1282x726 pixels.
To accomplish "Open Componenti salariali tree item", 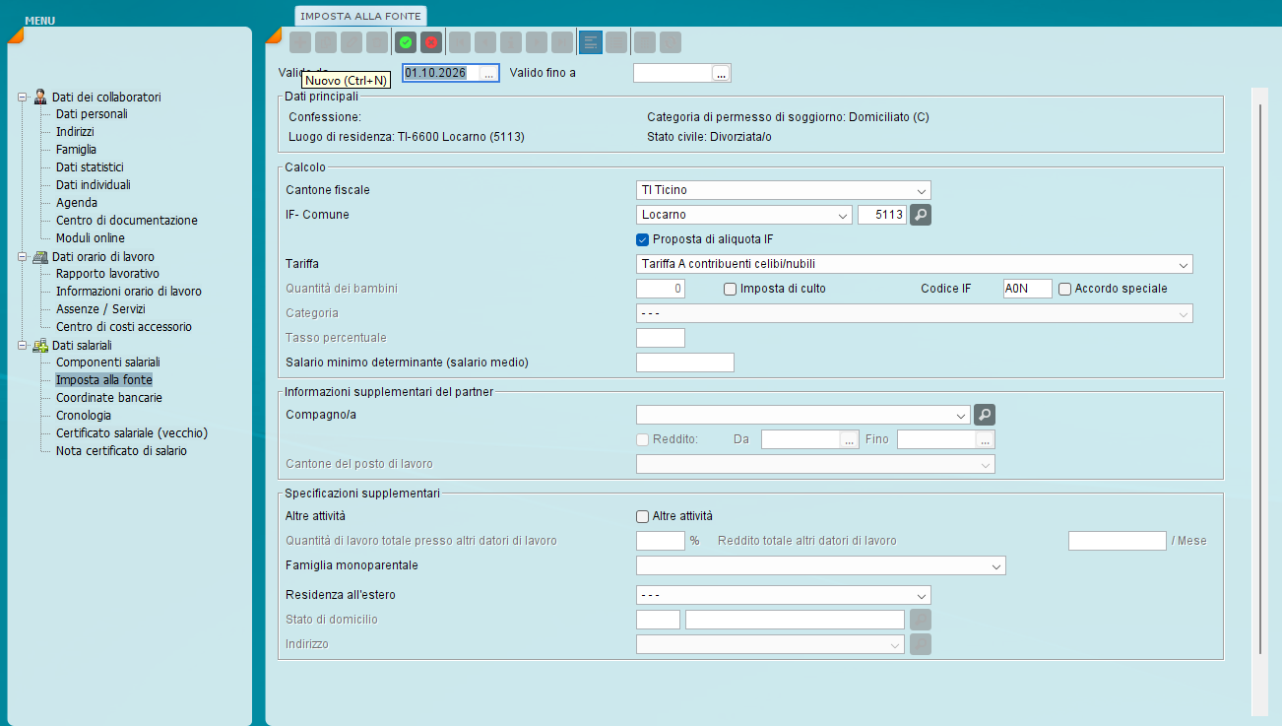I will (108, 363).
